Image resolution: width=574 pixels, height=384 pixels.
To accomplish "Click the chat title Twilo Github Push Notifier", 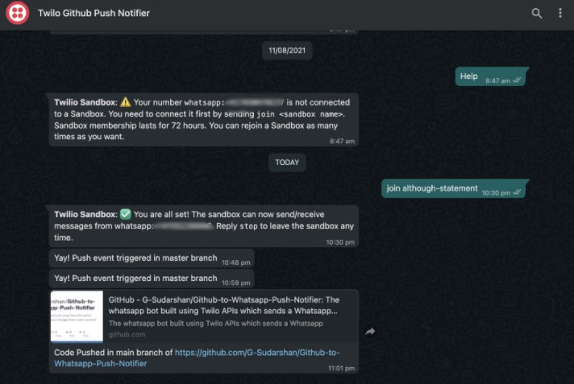I will pyautogui.click(x=94, y=13).
